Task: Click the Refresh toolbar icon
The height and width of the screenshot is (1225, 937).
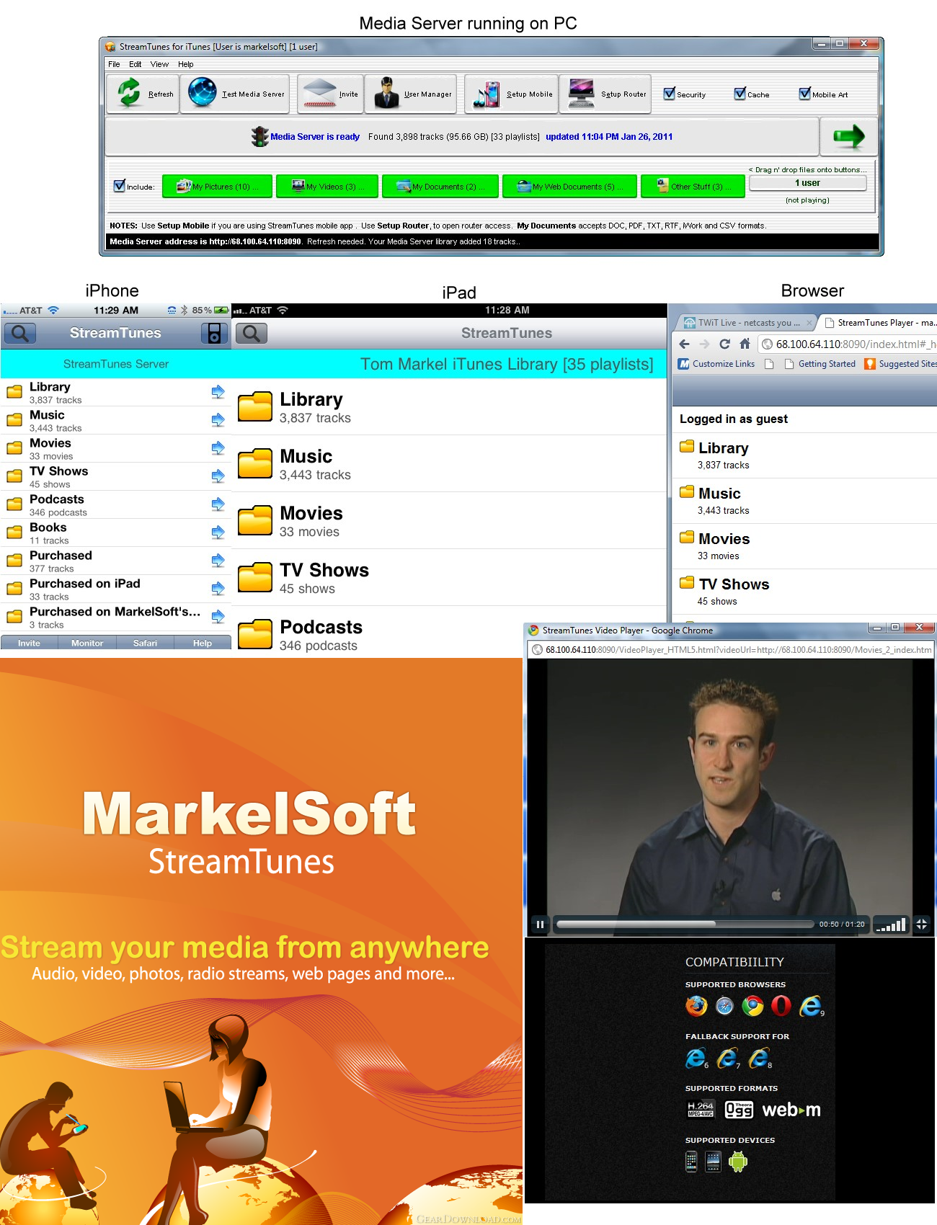Action: 130,93
